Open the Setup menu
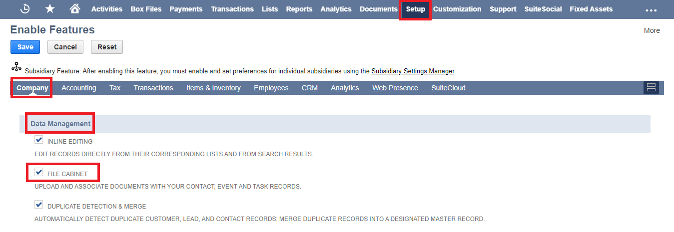The width and height of the screenshot is (674, 232). pyautogui.click(x=416, y=9)
